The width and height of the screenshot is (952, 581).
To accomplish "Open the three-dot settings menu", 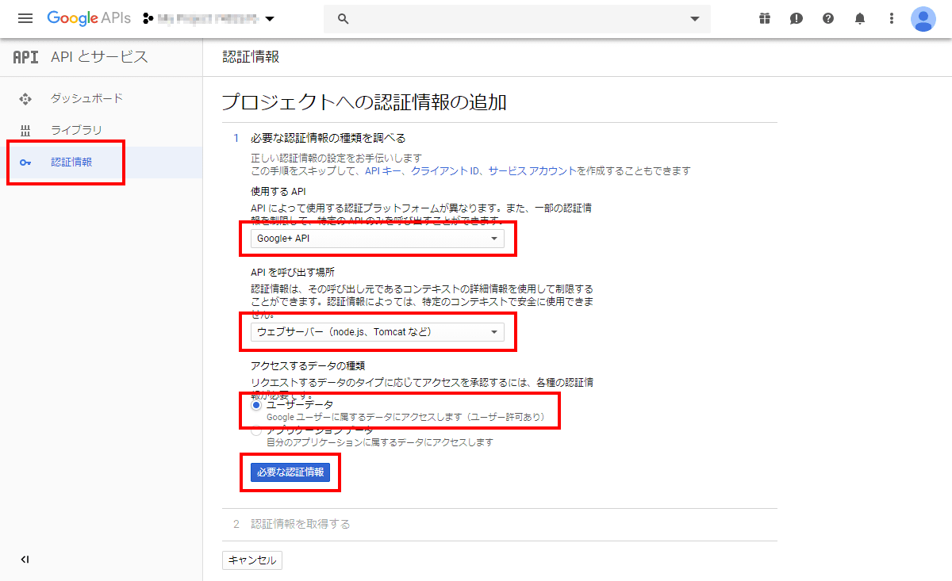I will 892,18.
